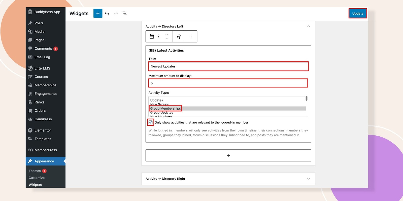The height and width of the screenshot is (201, 403).
Task: Click the Comments bubble icon
Action: [x=30, y=48]
